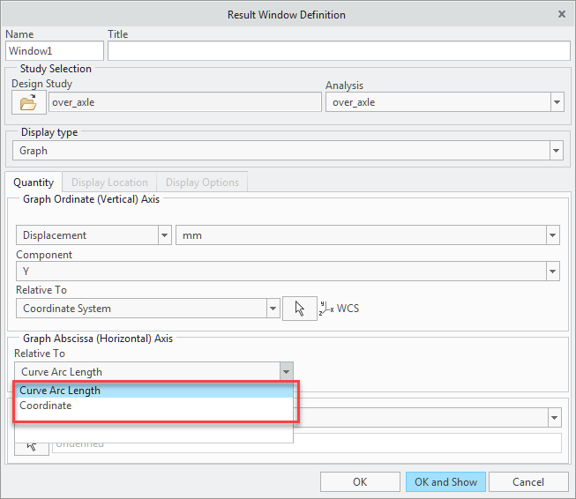Image resolution: width=576 pixels, height=499 pixels.
Task: Click the Cancel button
Action: [x=528, y=481]
